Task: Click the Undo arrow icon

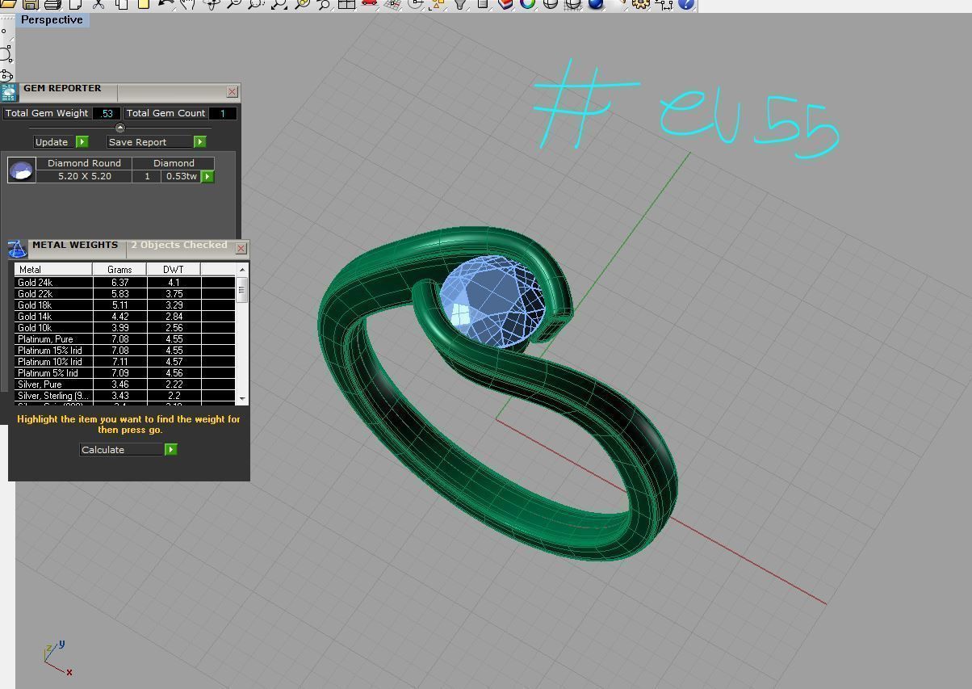Action: click(x=166, y=4)
